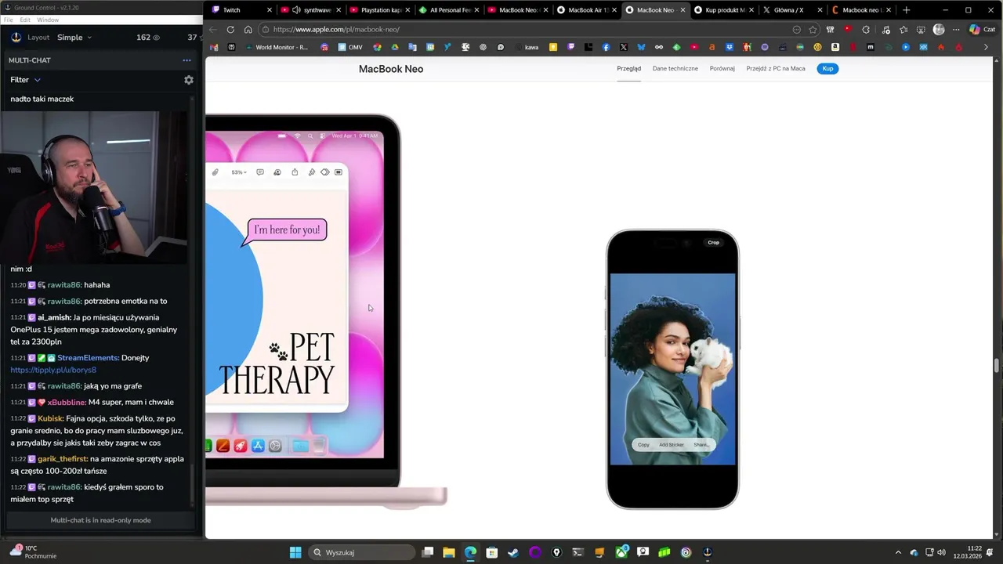Open the browser profile avatar
The image size is (1003, 564).
click(x=939, y=30)
